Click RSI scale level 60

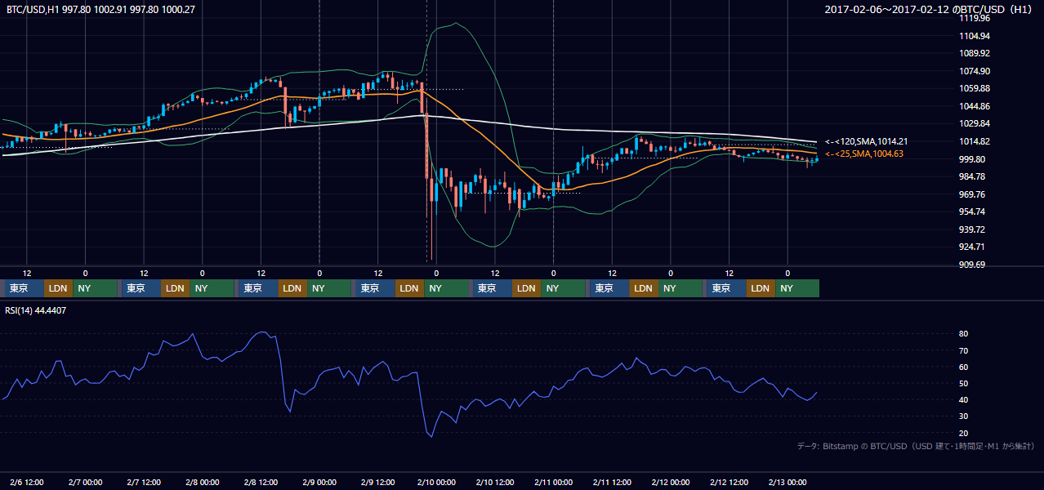pyautogui.click(x=964, y=367)
